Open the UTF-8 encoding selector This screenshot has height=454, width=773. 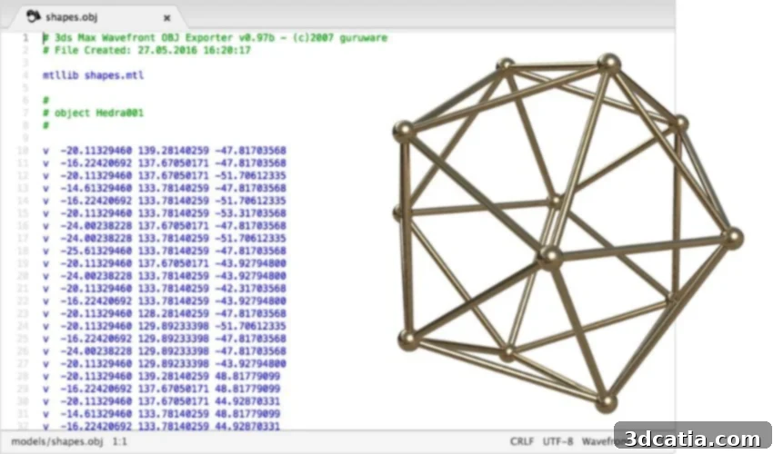557,441
